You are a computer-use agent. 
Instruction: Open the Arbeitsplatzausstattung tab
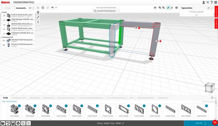click(x=146, y=98)
